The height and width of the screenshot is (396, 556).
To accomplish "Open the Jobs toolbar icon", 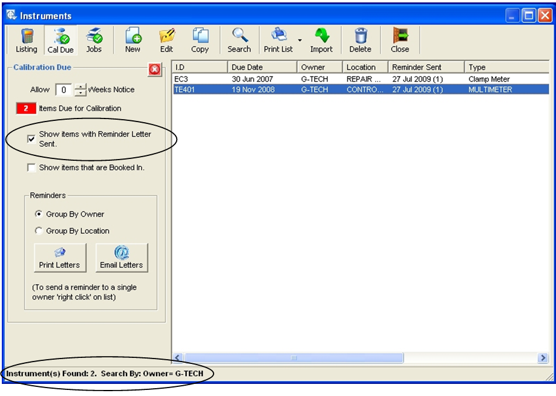I will [94, 41].
